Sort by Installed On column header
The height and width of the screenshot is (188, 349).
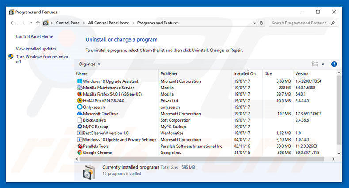tap(245, 74)
